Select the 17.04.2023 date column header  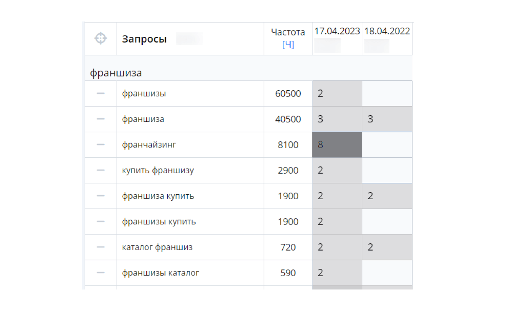coord(337,31)
